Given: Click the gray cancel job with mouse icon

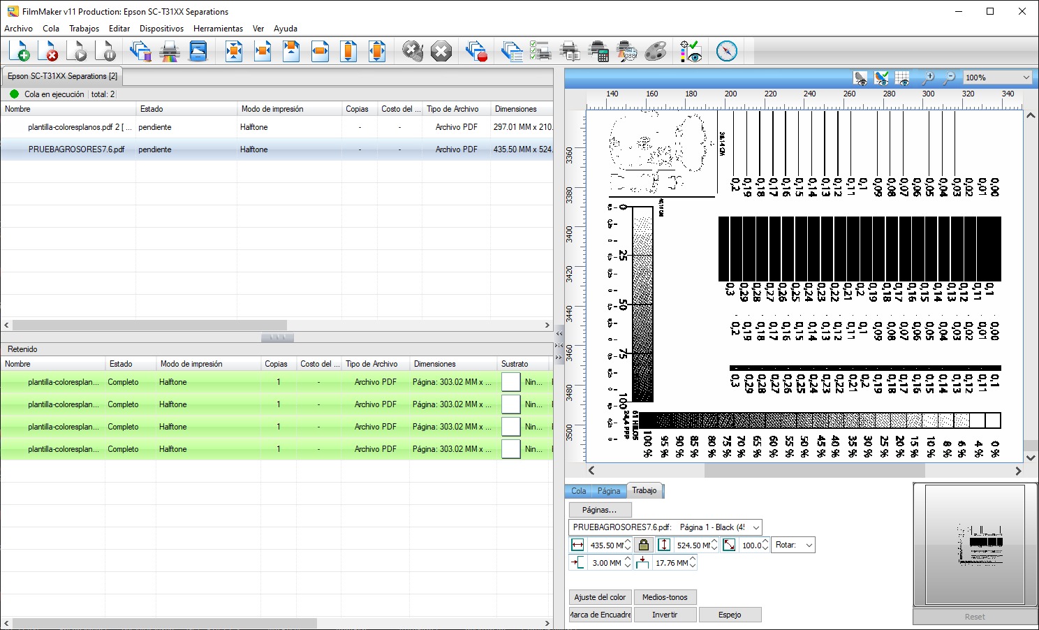Looking at the screenshot, I should pos(413,51).
